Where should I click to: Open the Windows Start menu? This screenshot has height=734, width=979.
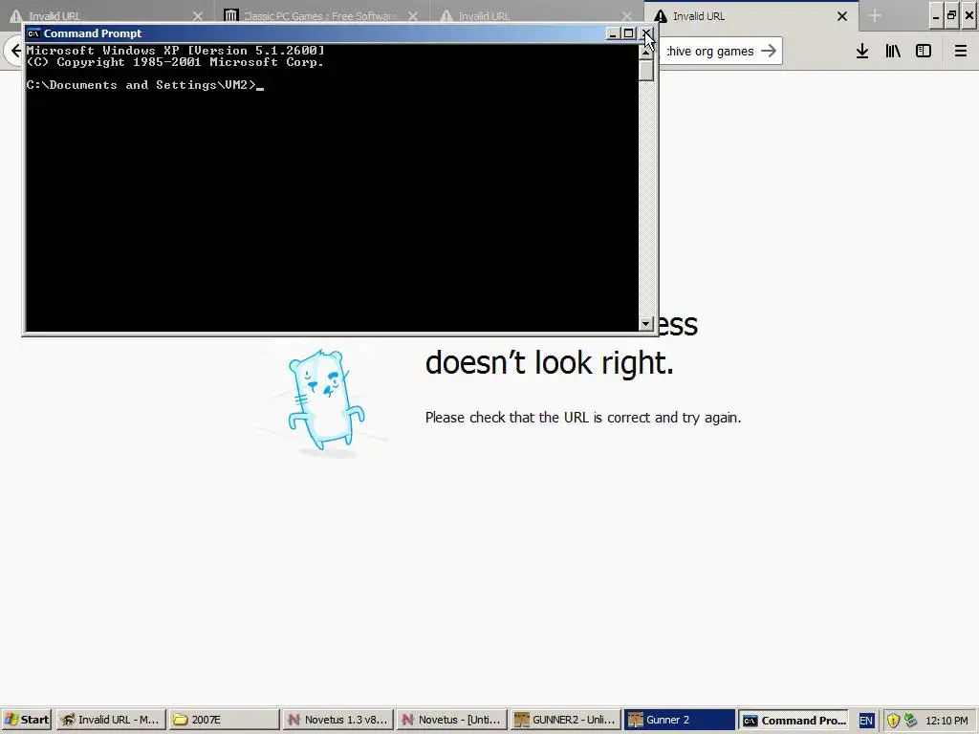pos(27,720)
